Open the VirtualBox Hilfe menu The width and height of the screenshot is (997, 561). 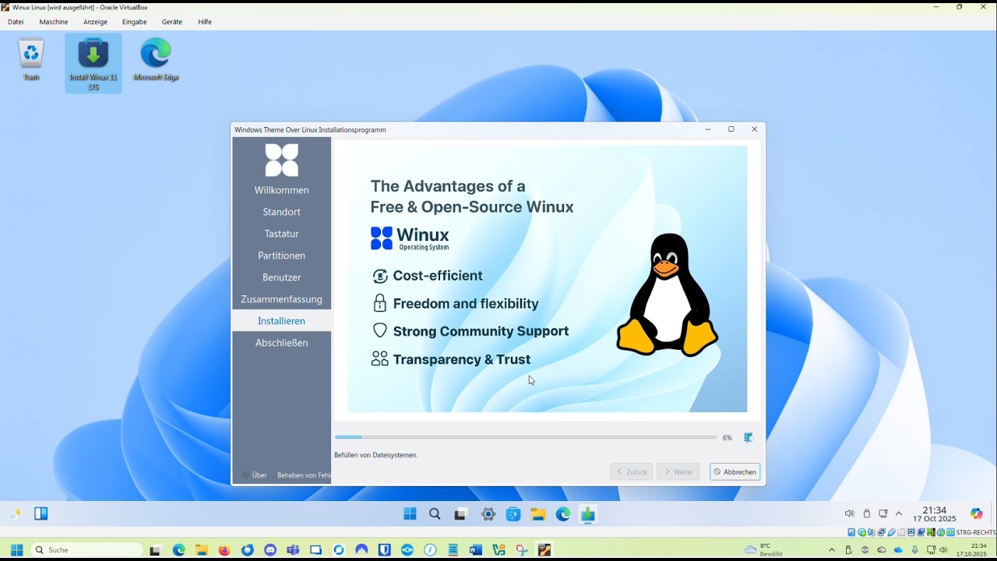tap(205, 22)
